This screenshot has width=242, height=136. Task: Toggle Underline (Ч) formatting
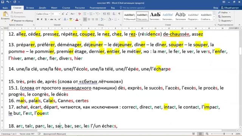pos(45,19)
